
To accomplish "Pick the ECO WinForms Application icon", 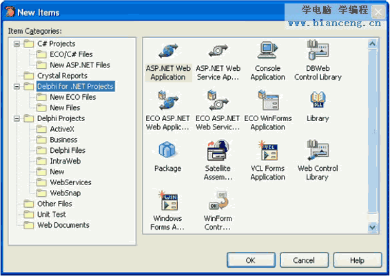I will 268,100.
